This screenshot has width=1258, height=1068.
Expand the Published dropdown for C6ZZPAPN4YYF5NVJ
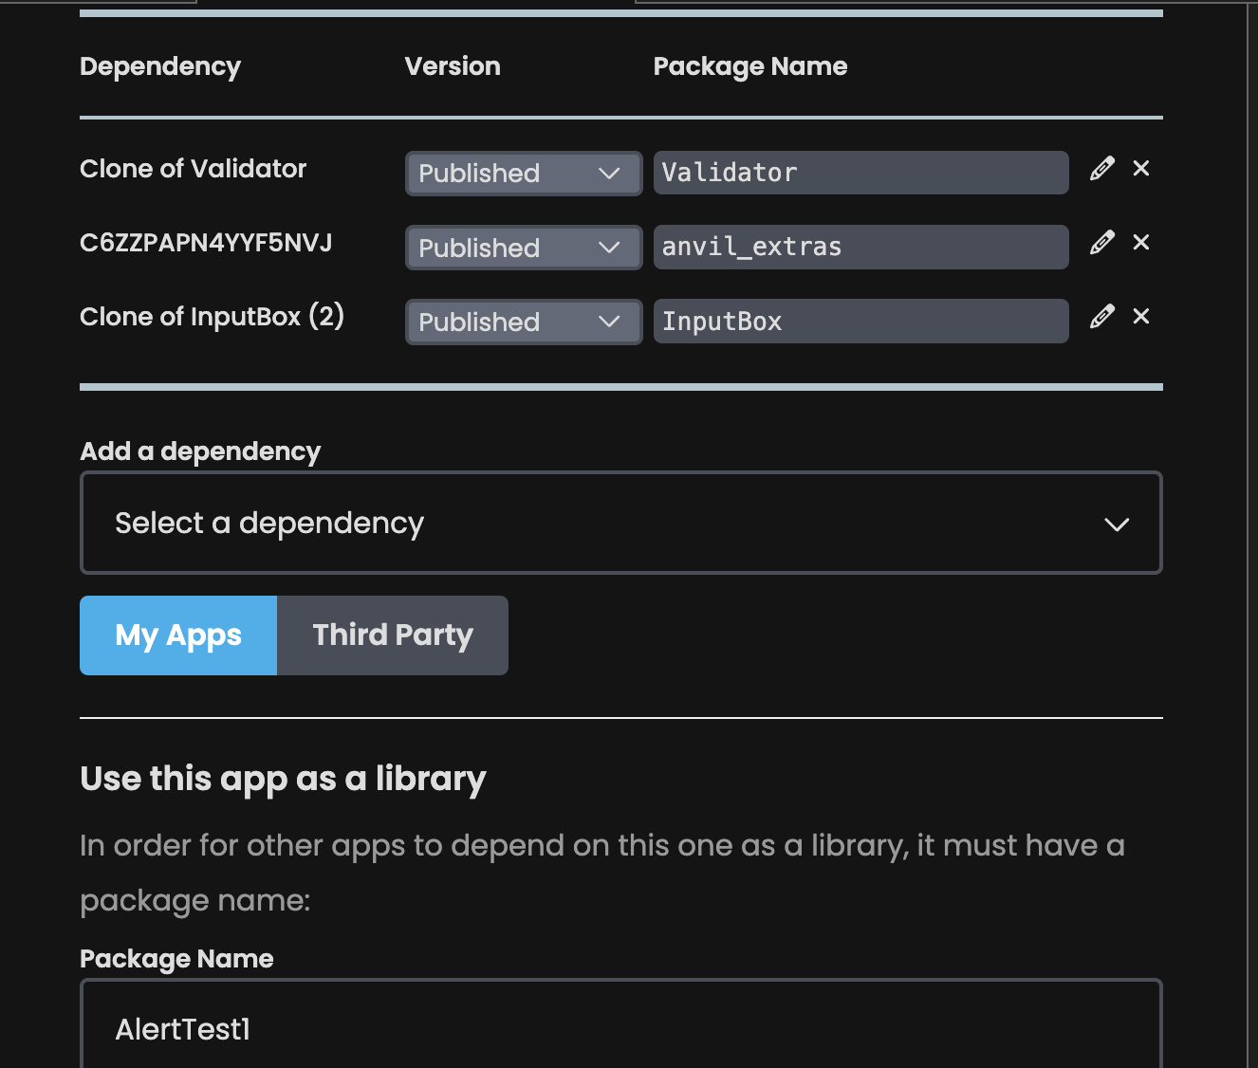(523, 248)
